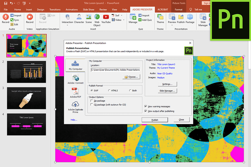Choose Adobe PDF as publish destination
This screenshot has height=167, width=251.
coord(75,93)
